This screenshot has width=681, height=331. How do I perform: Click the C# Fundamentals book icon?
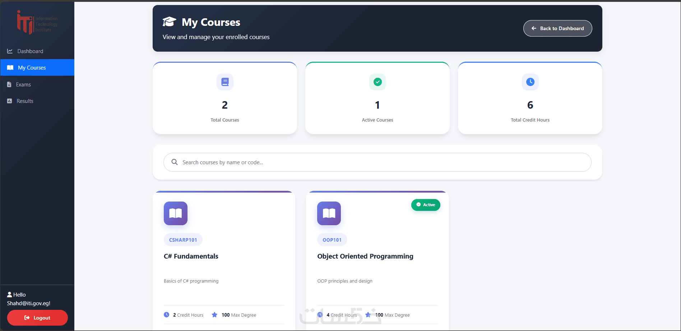pyautogui.click(x=176, y=213)
